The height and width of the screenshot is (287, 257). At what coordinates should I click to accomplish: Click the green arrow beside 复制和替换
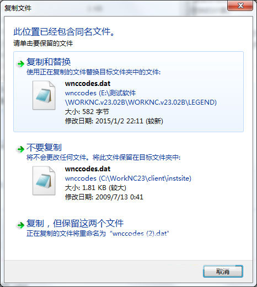point(20,64)
